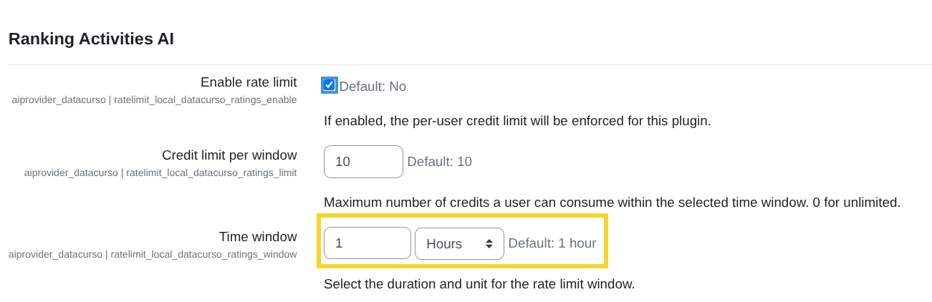Click the ratelimit_local_datacurso_ratings_window setting name
932x302 pixels.
point(203,254)
